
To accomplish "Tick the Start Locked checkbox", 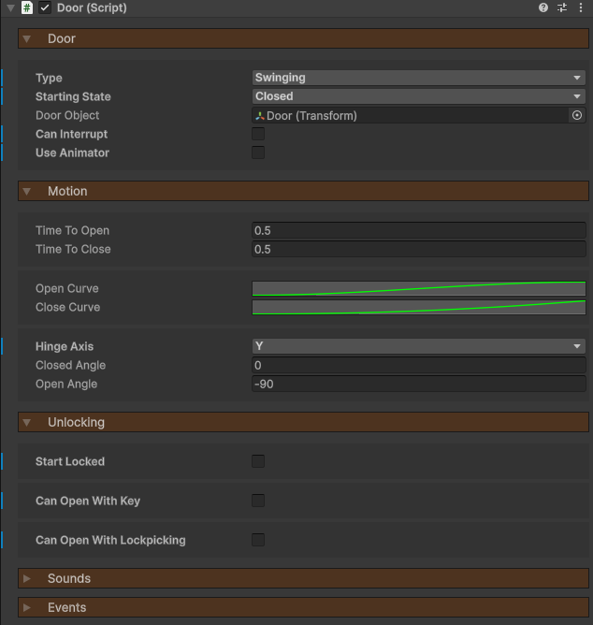I will (258, 461).
